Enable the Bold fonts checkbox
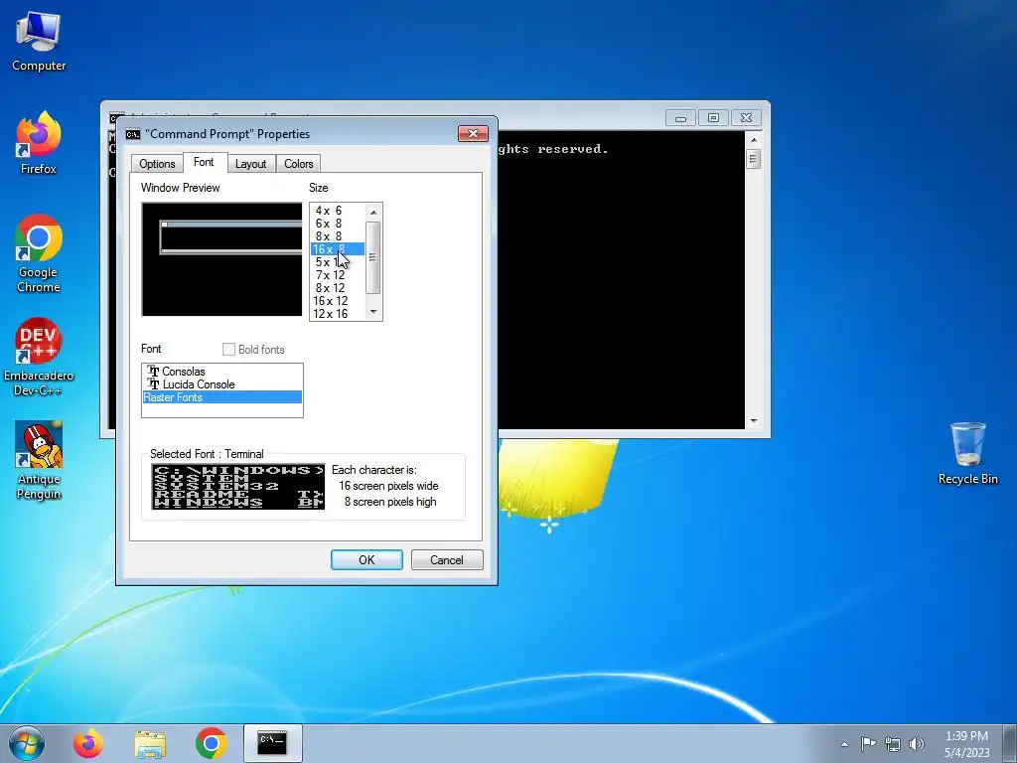1017x763 pixels. tap(228, 349)
